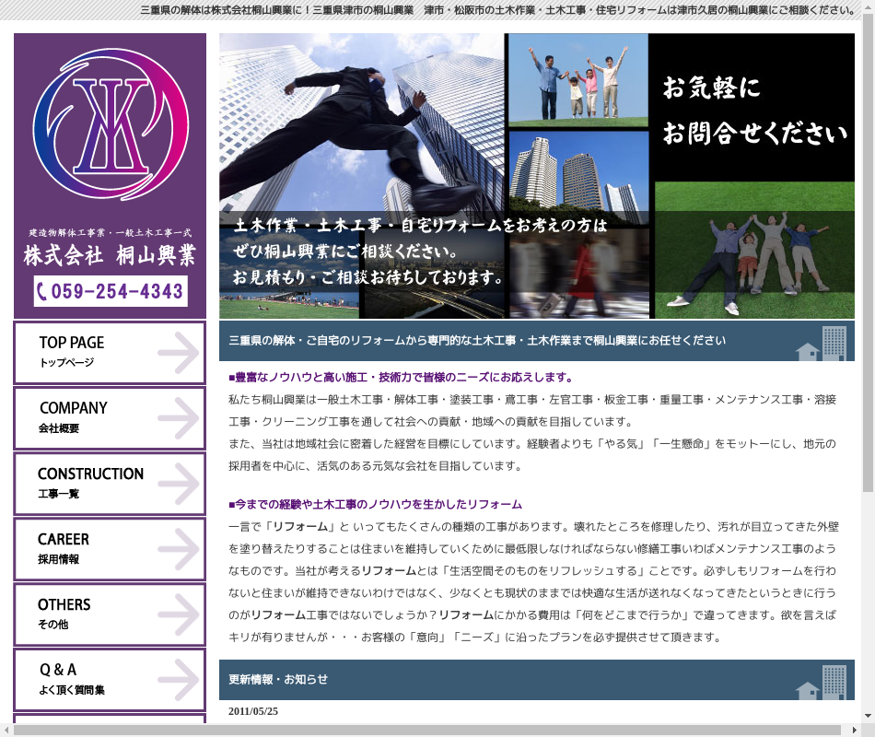This screenshot has height=737, width=875.
Task: Select the CAREER 採用情報 menu item
Action: (x=110, y=549)
